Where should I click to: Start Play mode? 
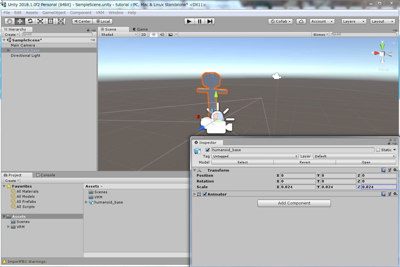(x=189, y=21)
